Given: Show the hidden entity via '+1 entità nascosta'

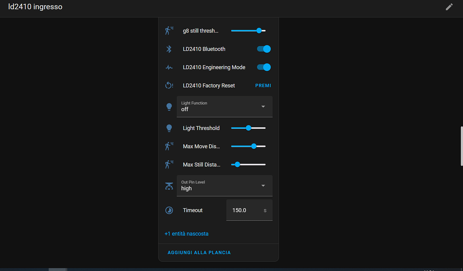Looking at the screenshot, I should [187, 233].
